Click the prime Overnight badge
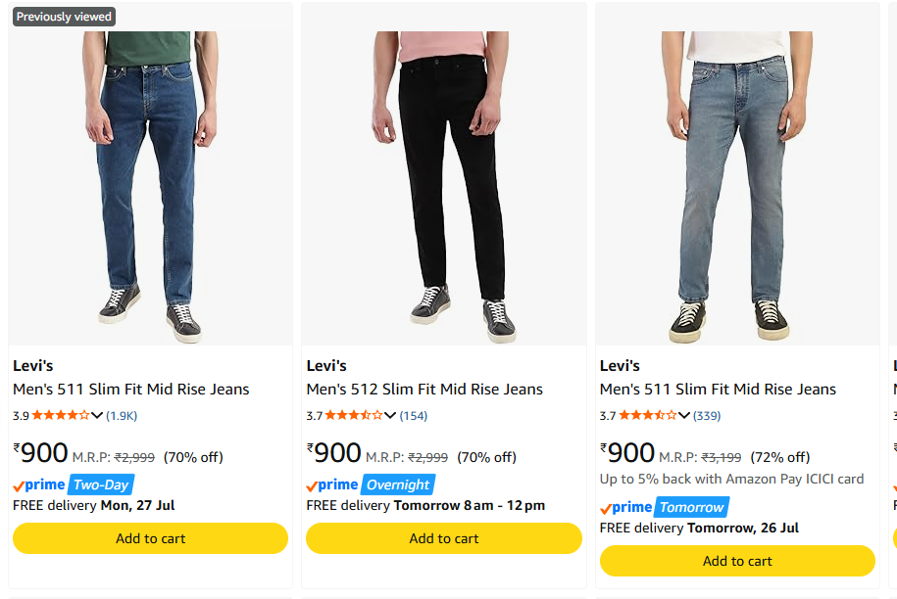The height and width of the screenshot is (599, 897). [x=371, y=484]
